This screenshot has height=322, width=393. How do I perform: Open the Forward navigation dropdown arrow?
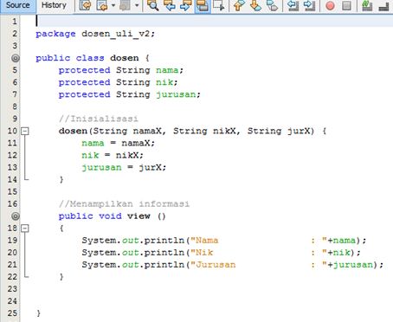click(x=137, y=5)
